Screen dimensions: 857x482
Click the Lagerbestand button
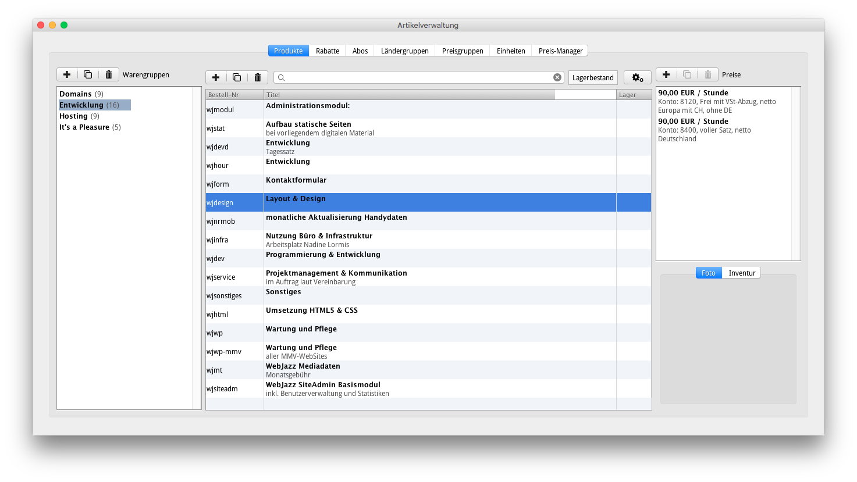[x=593, y=77]
